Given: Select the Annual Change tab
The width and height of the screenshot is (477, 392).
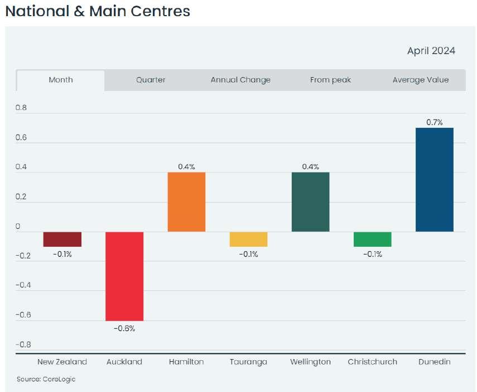Looking at the screenshot, I should click(240, 80).
